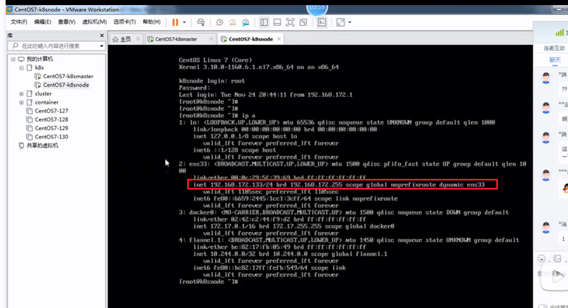Open the 编辑(E) menu
Viewport: 568px width, 308px height.
[x=43, y=22]
